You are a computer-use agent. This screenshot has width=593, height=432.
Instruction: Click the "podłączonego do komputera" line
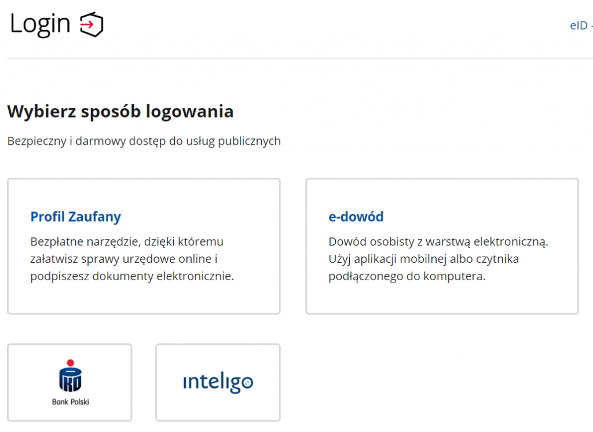tap(407, 276)
